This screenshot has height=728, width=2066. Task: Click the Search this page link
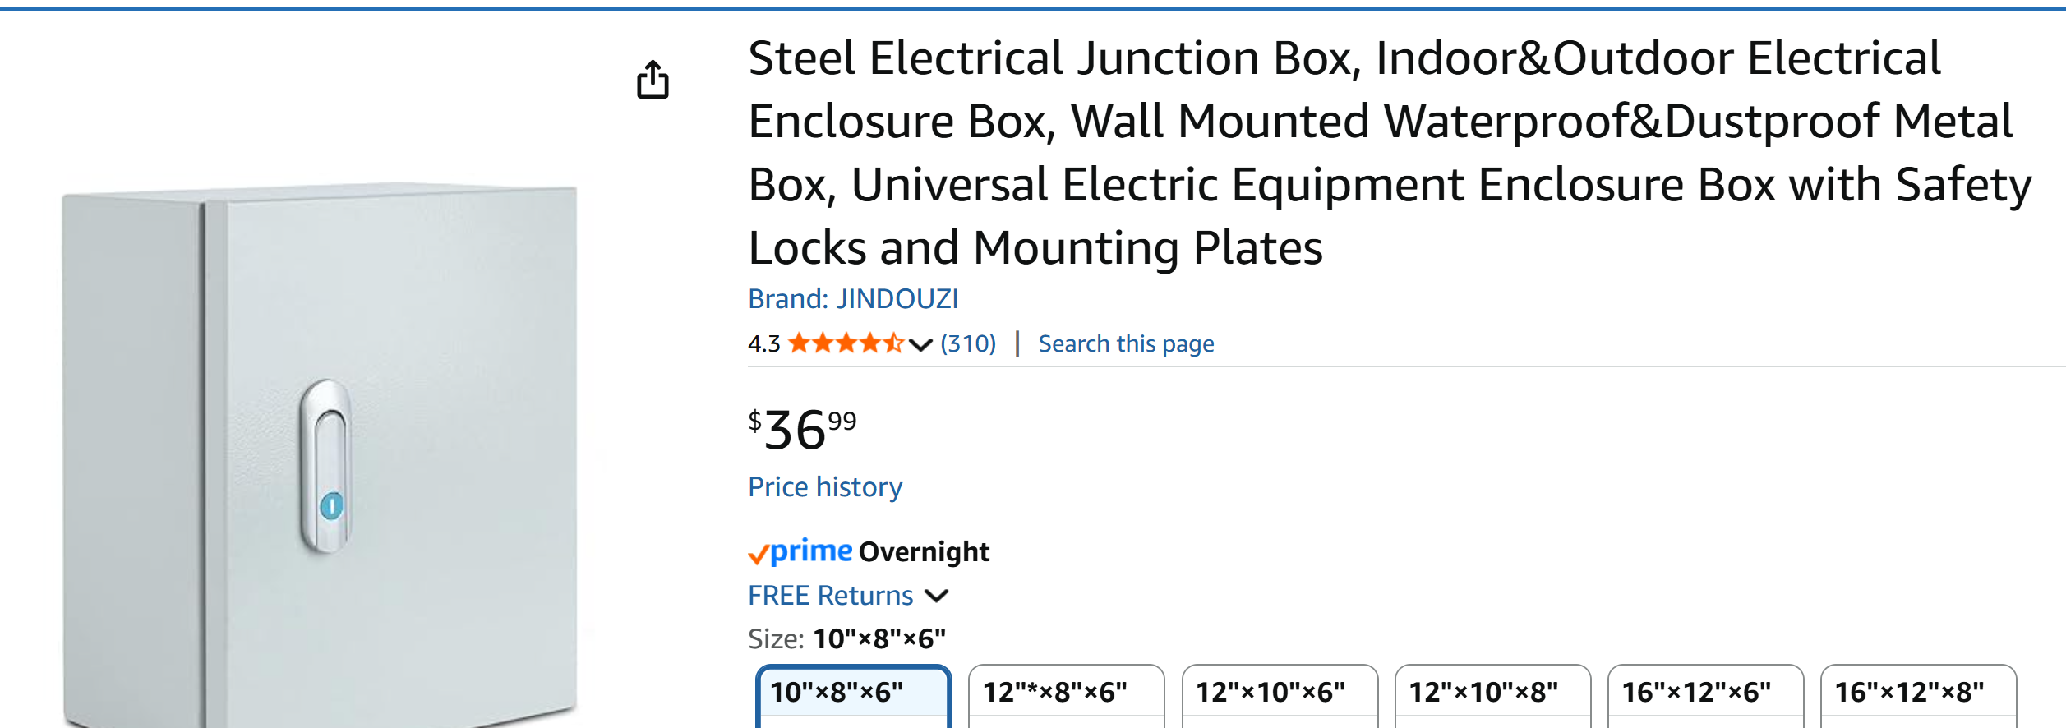(1126, 343)
